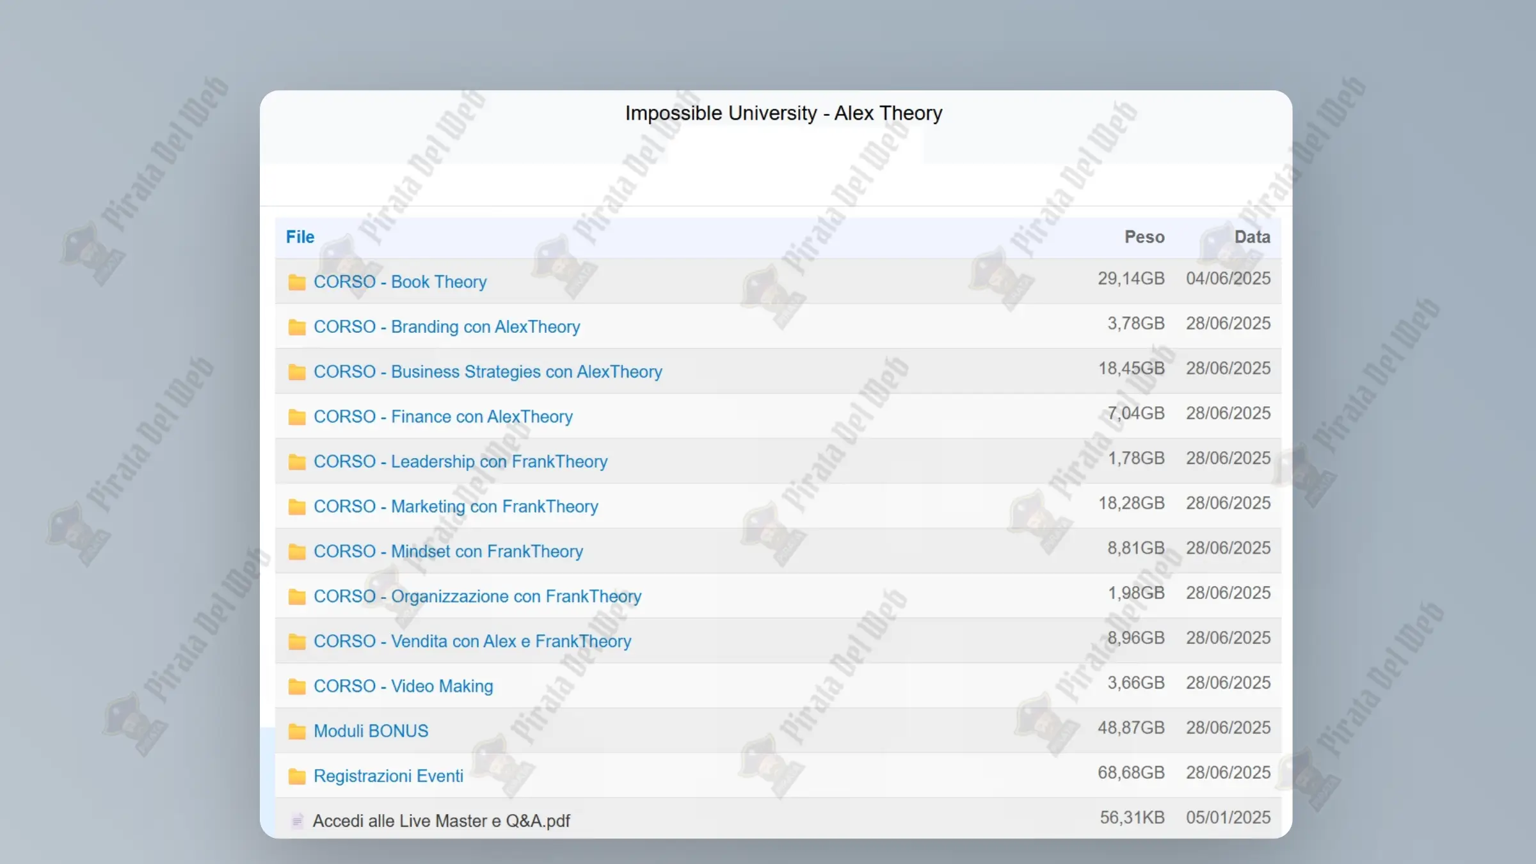Sort by the Peso column header
Viewport: 1536px width, 864px height.
pos(1144,237)
